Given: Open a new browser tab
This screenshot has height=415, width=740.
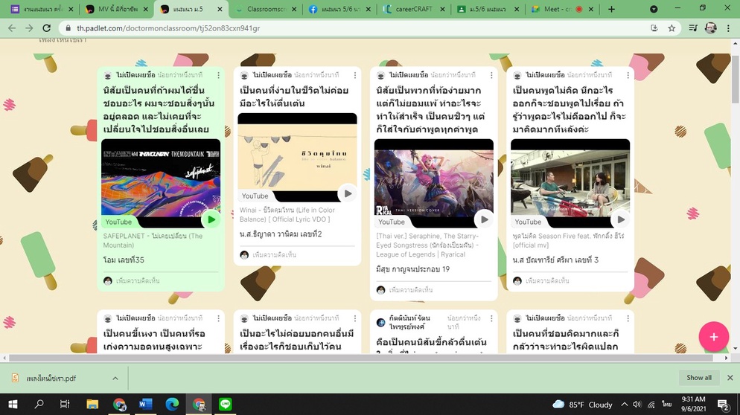Looking at the screenshot, I should tap(611, 9).
